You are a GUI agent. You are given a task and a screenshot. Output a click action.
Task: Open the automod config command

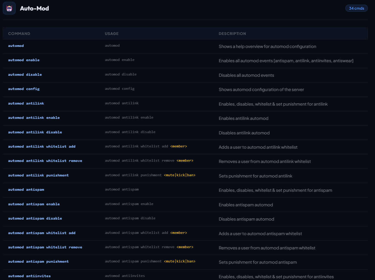click(24, 89)
